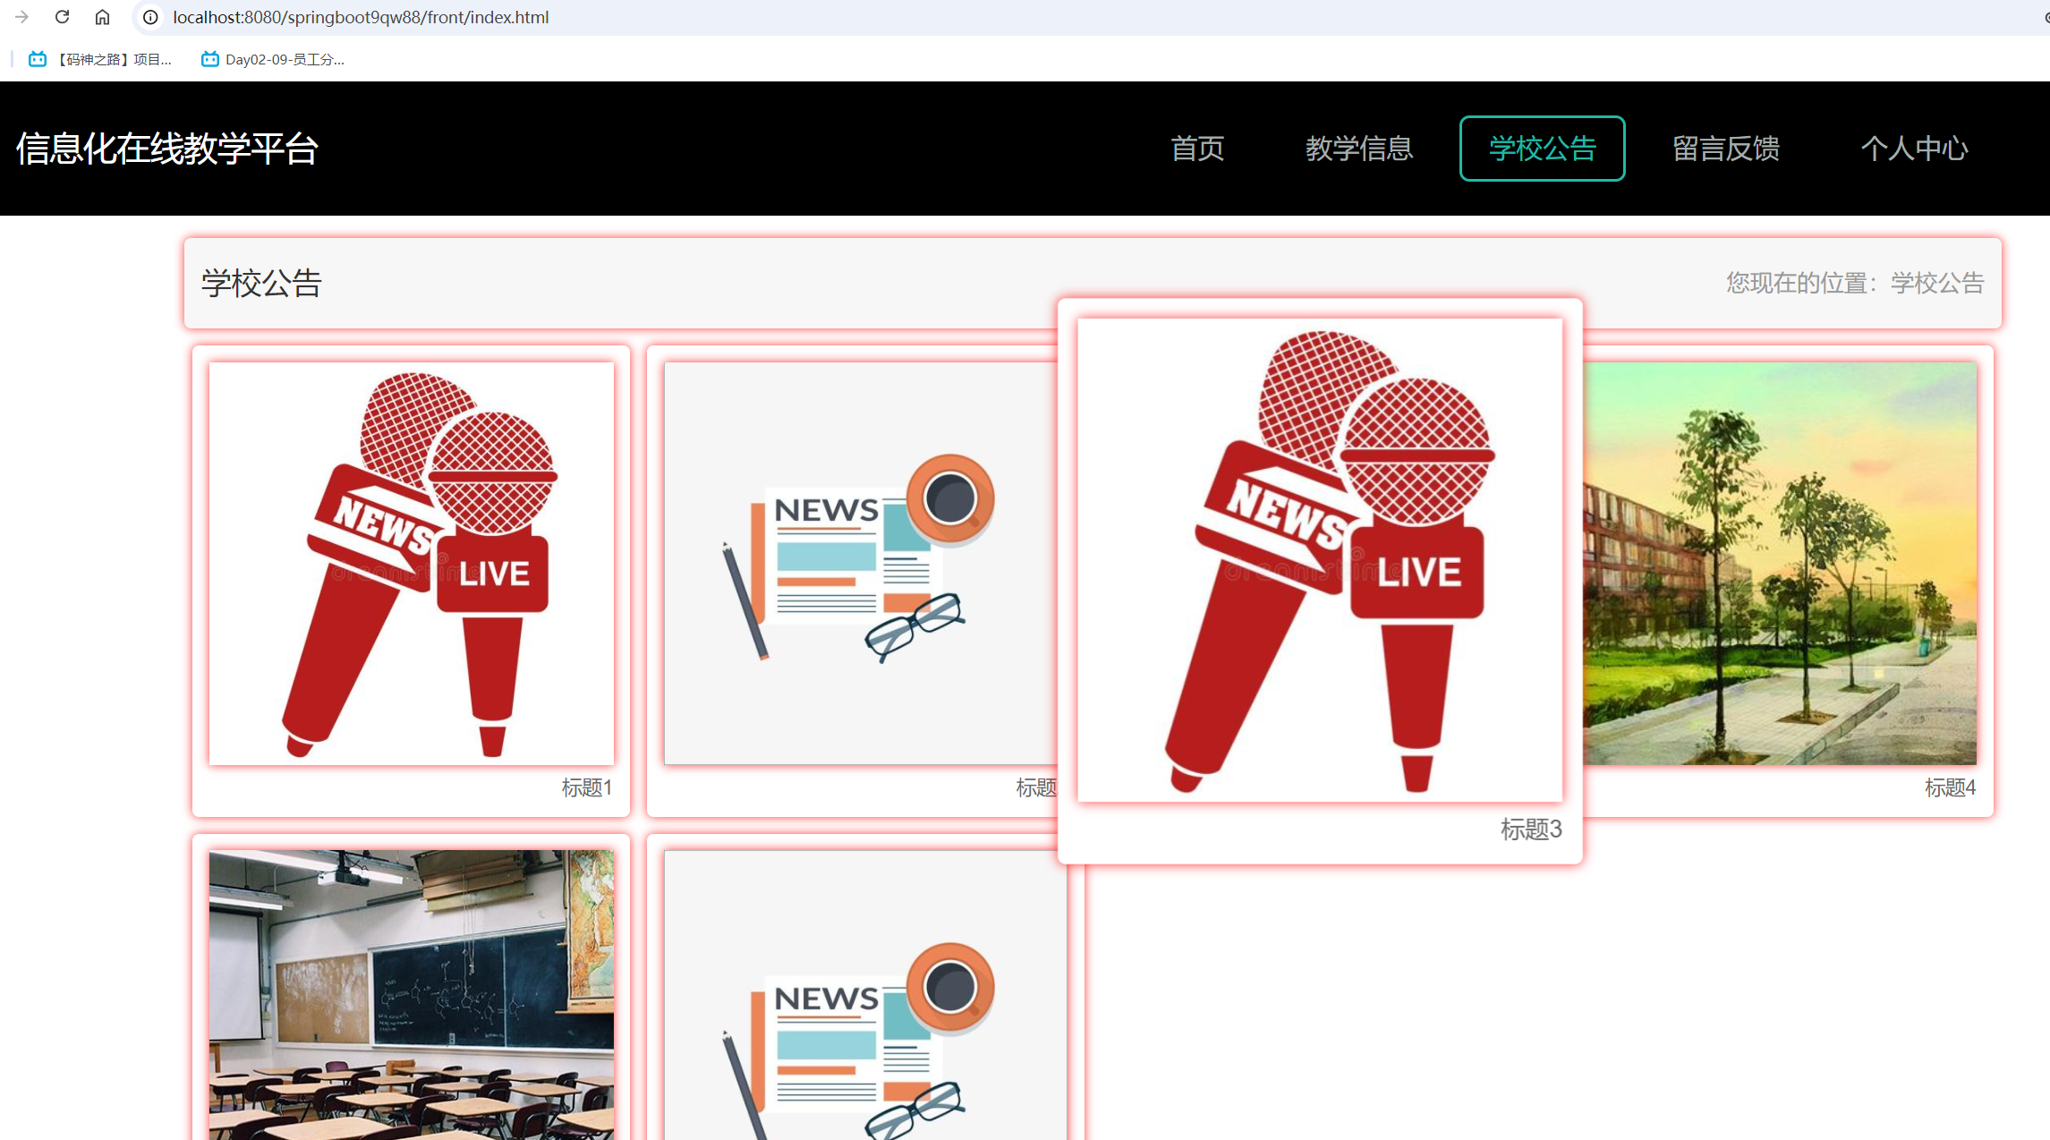The image size is (2050, 1140).
Task: Select the highlighted 学校公告 tab
Action: pyautogui.click(x=1541, y=149)
